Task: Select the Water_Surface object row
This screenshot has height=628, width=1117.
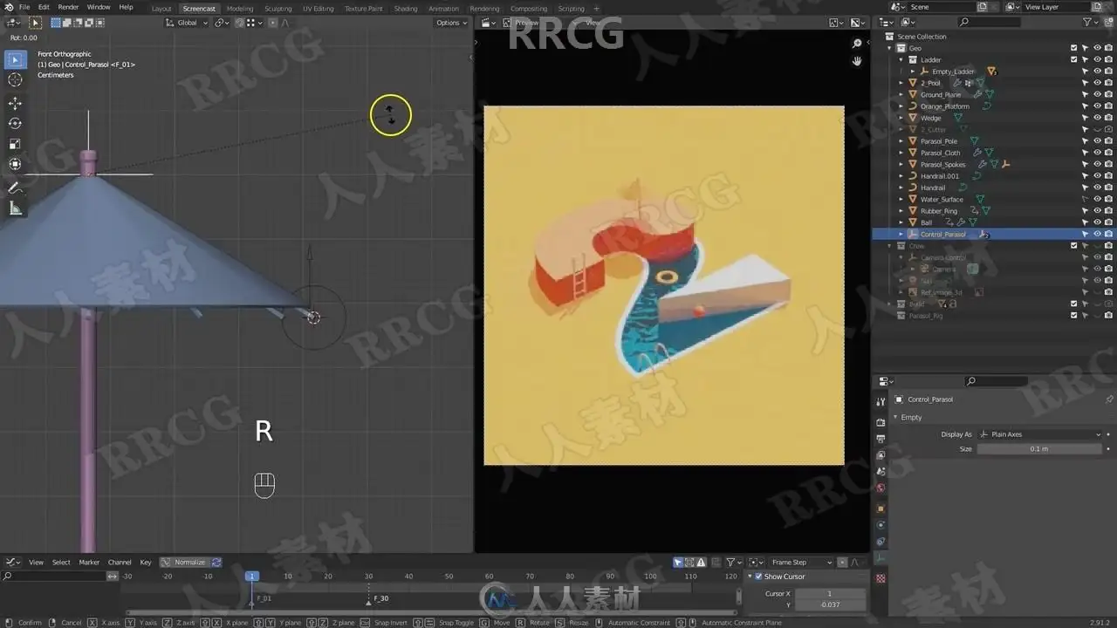Action: click(x=994, y=199)
